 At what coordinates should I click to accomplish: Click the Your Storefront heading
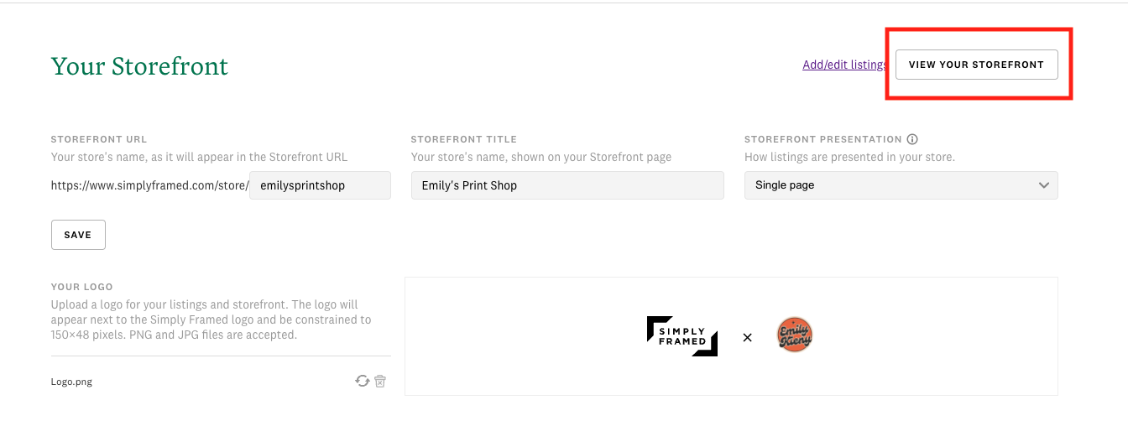pos(139,66)
